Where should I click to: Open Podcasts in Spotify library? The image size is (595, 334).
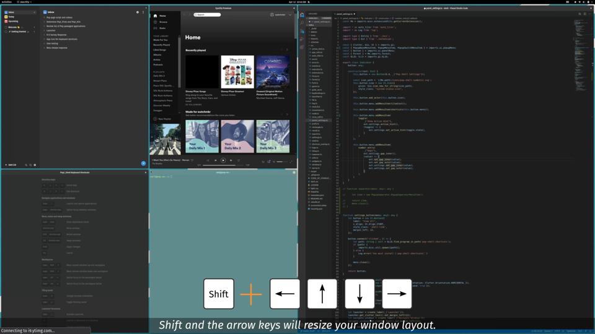coord(158,65)
